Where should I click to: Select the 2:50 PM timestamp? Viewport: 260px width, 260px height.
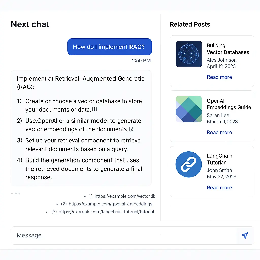[141, 60]
